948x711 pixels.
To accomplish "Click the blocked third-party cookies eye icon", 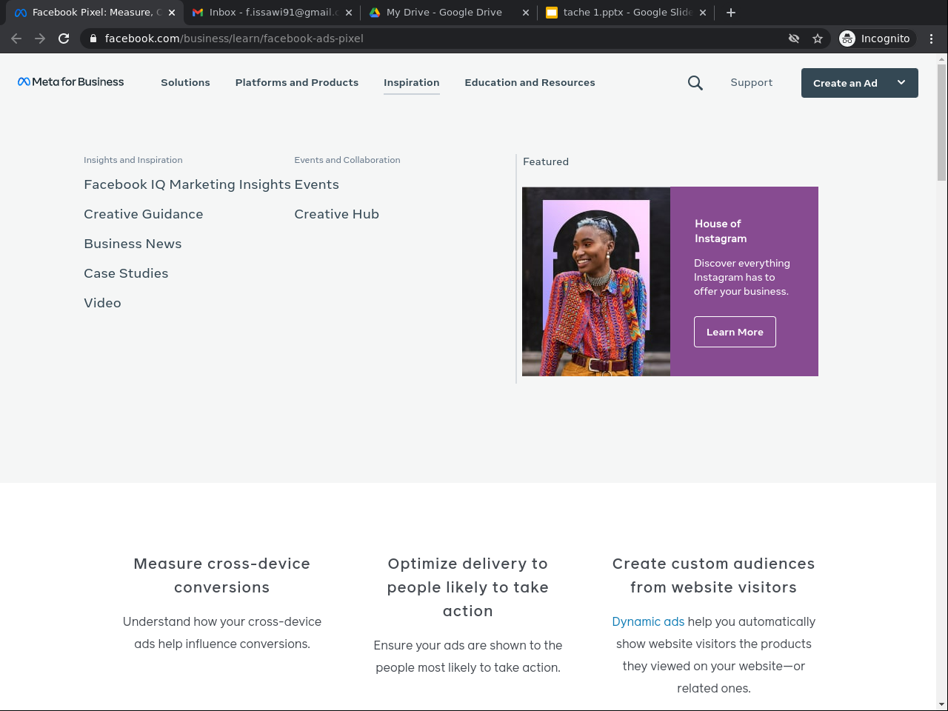I will point(794,39).
